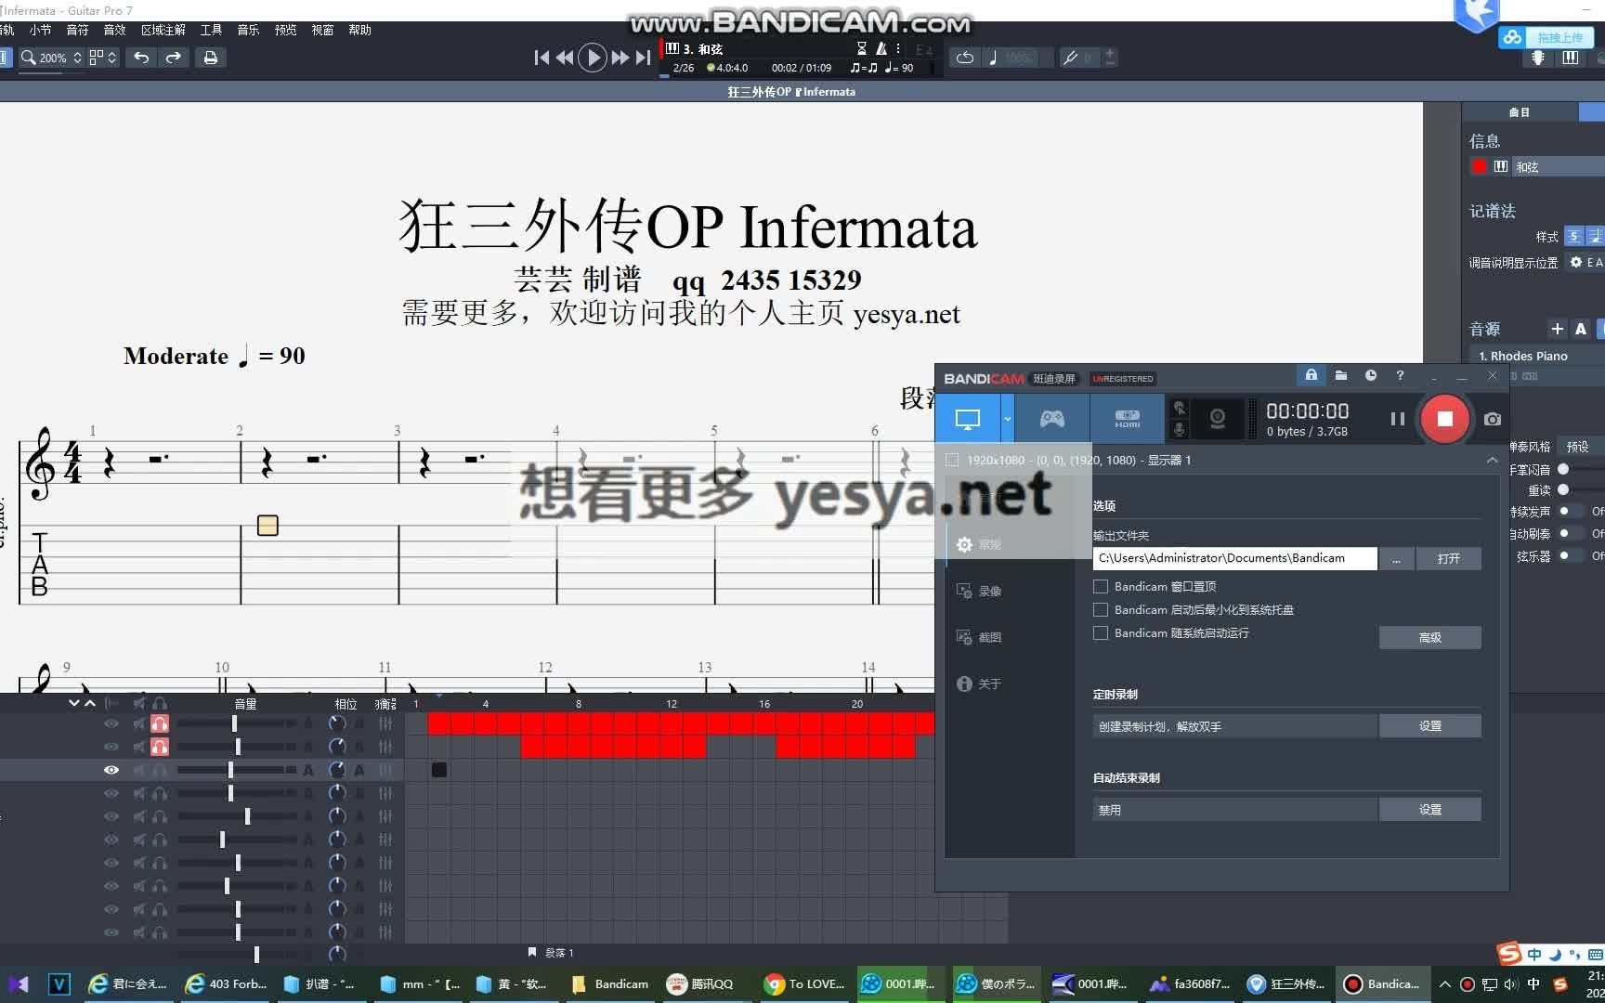Open the 音效 menu

(114, 30)
